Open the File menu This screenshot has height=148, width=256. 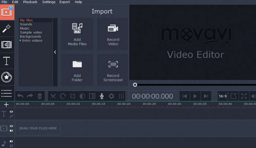[4, 2]
